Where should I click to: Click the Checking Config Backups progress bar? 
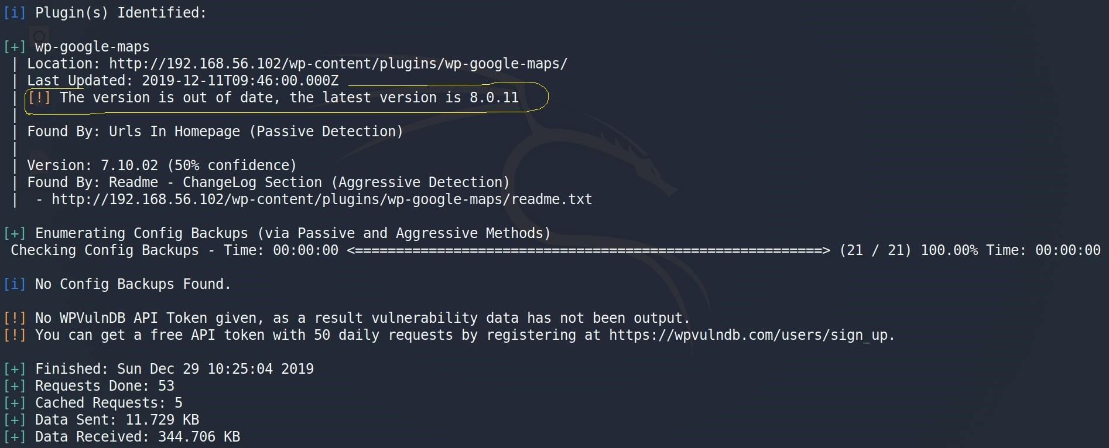tap(588, 250)
